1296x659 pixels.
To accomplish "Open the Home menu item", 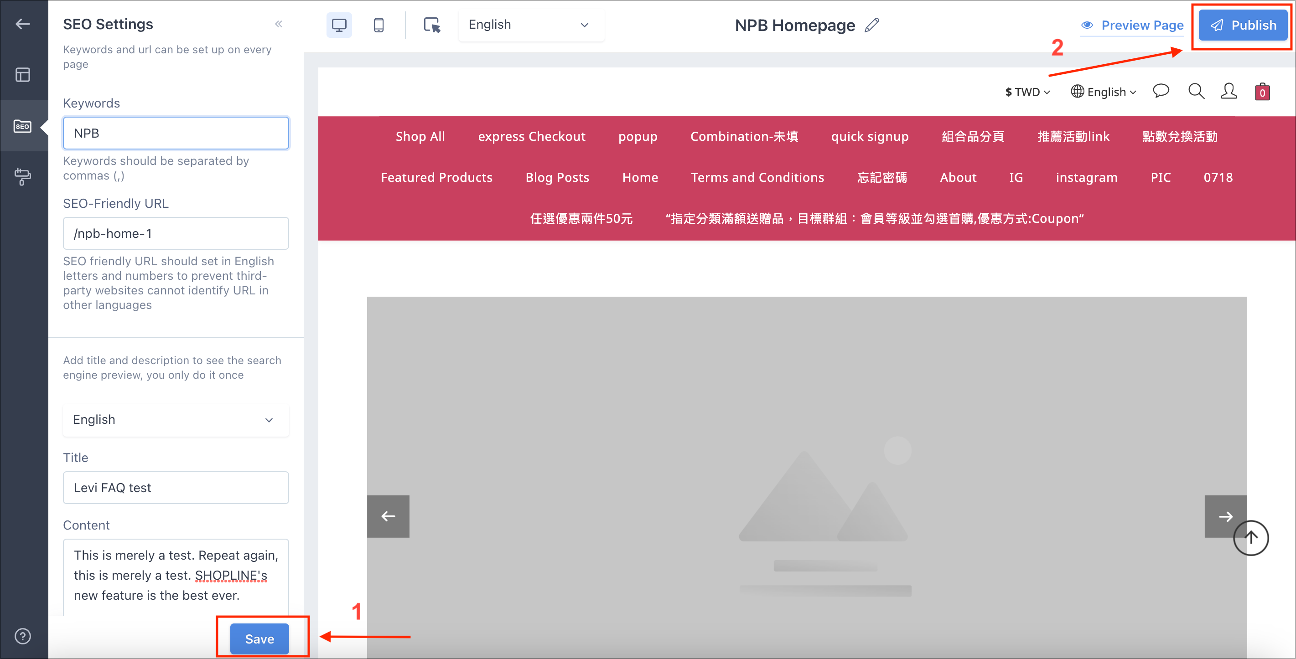I will pyautogui.click(x=640, y=177).
